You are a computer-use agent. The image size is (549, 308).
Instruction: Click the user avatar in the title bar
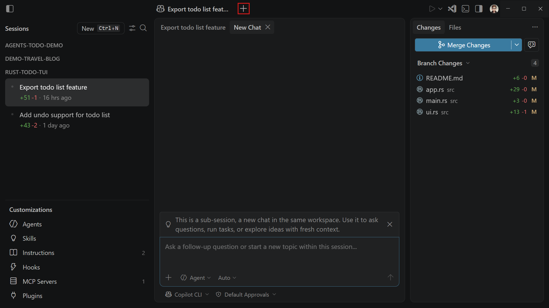coord(494,9)
